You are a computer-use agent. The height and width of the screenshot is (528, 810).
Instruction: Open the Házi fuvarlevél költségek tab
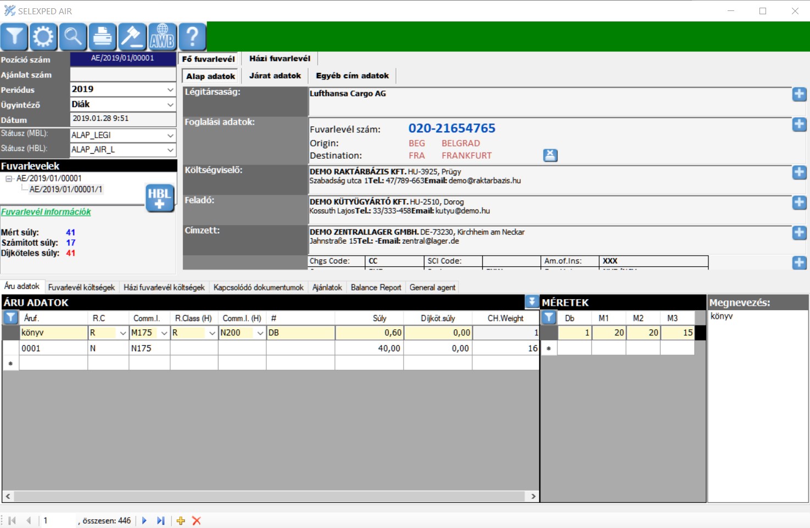(x=164, y=287)
